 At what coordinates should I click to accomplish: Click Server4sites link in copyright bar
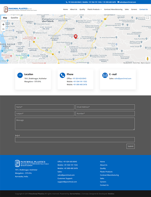pos(75,194)
